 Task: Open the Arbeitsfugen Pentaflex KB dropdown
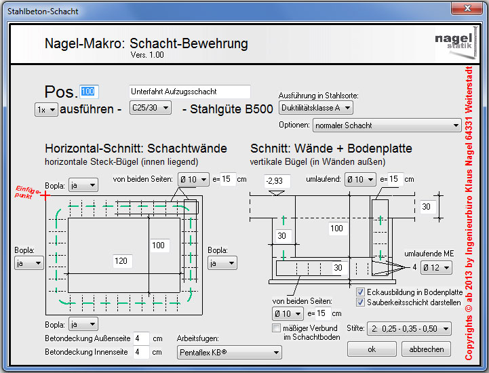click(229, 352)
